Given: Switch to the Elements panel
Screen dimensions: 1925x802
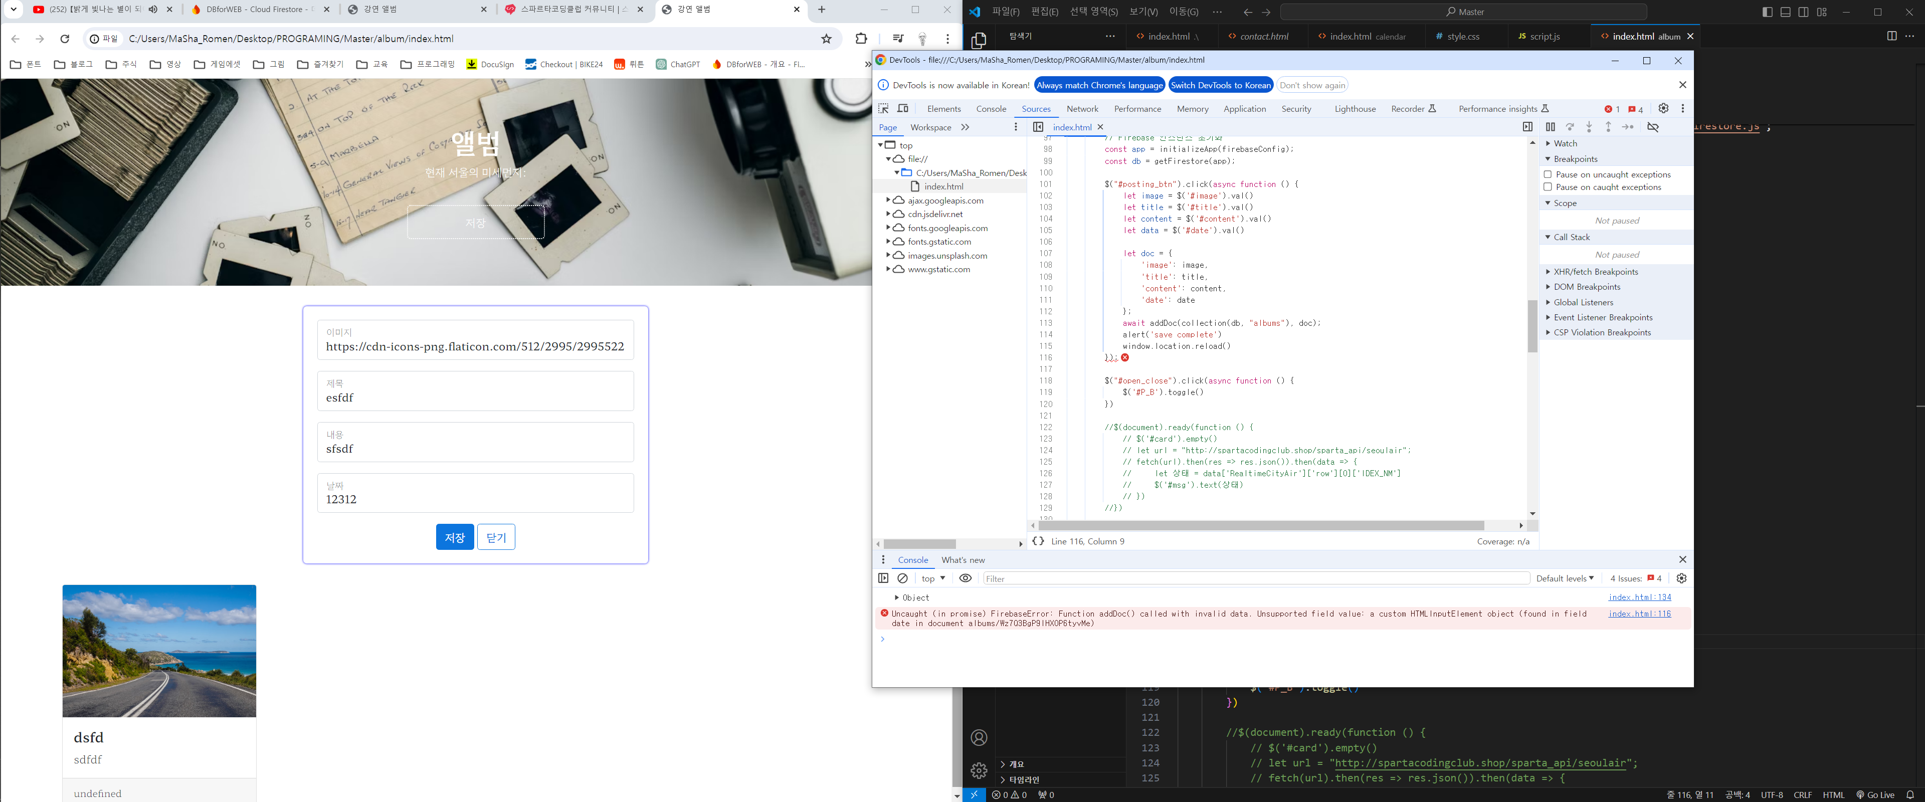Looking at the screenshot, I should point(944,109).
